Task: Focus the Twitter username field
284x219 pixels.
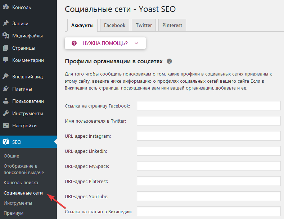Action: [x=209, y=120]
